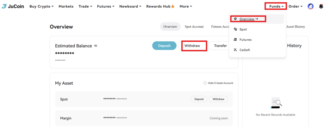This screenshot has width=324, height=127.
Task: Click Deposit in the Spot row
Action: pos(199,99)
